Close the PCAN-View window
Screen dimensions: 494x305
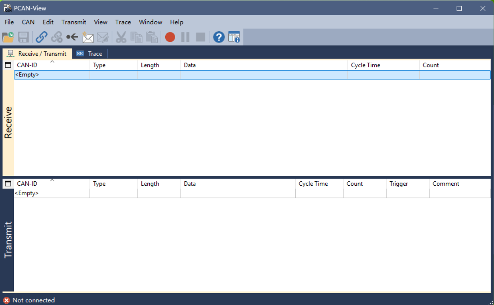click(x=483, y=8)
